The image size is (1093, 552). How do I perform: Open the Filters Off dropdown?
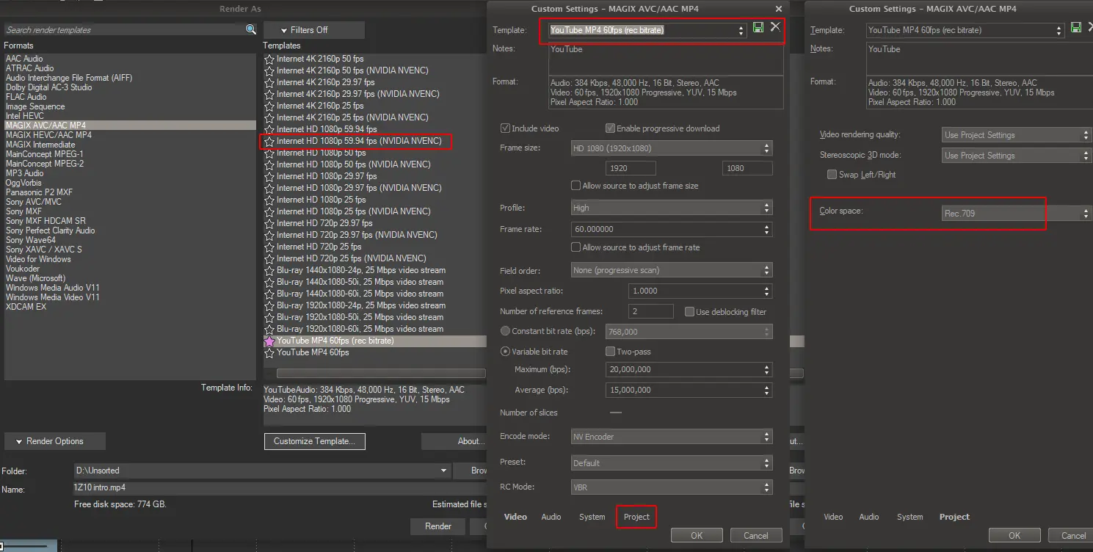click(313, 30)
